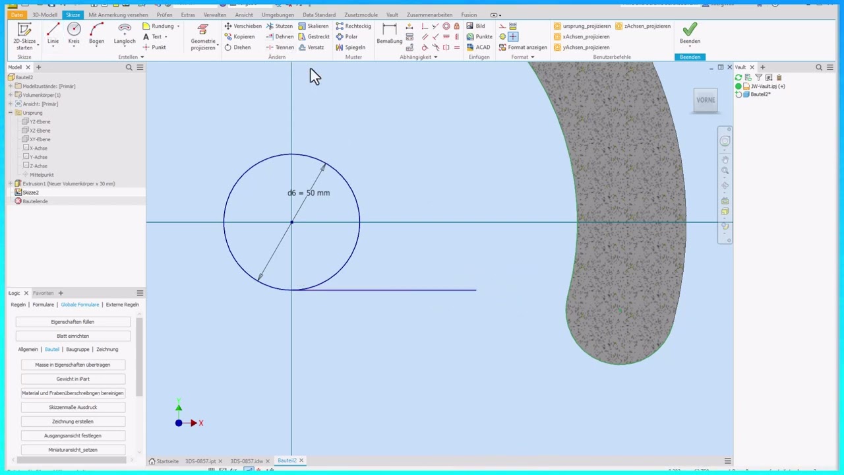Select the Dehnen extend tool

(280, 37)
